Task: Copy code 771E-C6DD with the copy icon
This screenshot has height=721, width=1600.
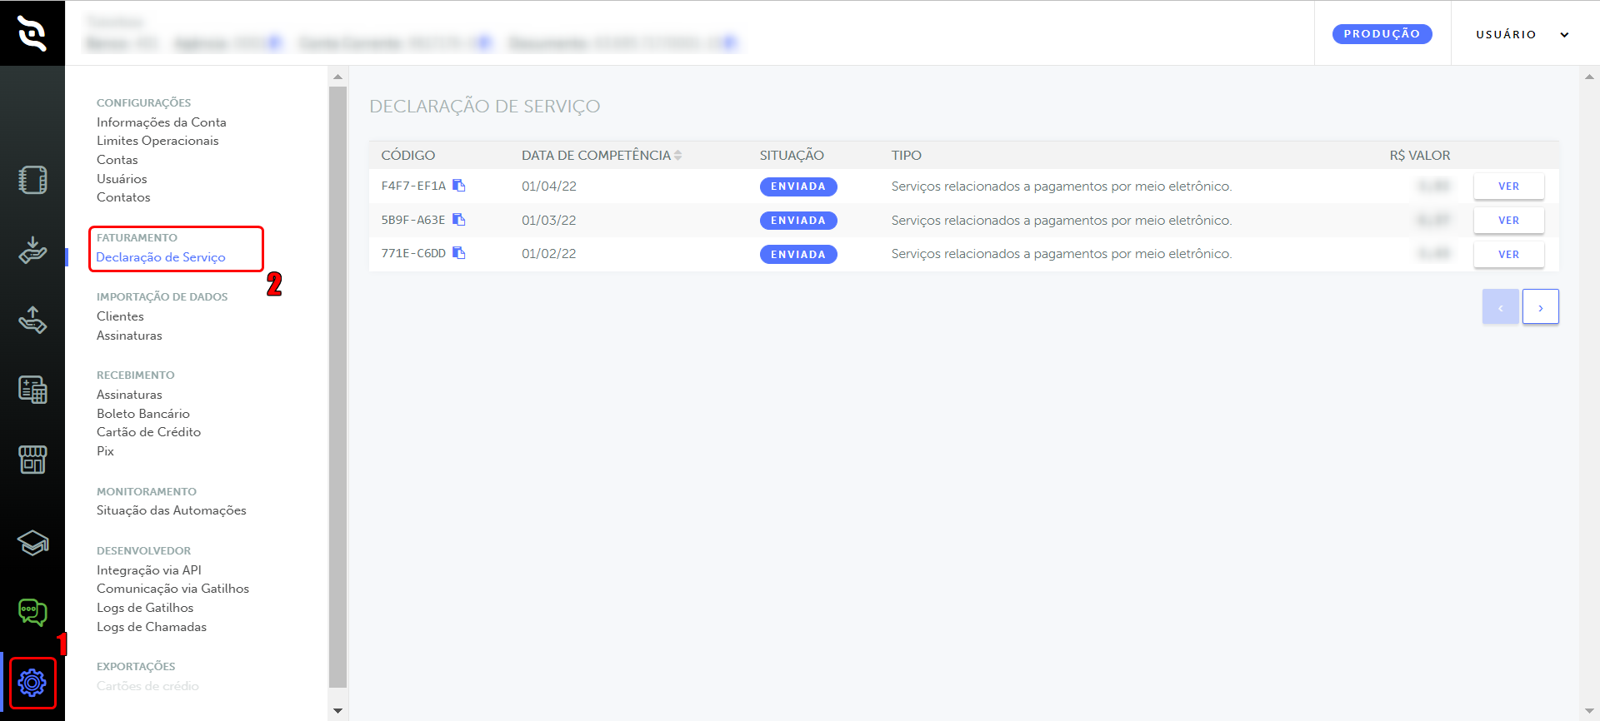Action: [458, 253]
